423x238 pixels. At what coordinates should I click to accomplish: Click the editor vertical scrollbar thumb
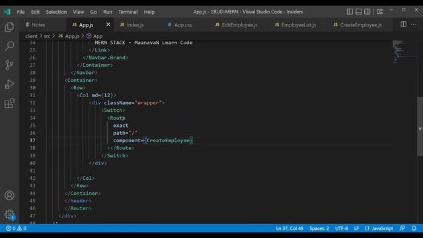pos(420,126)
